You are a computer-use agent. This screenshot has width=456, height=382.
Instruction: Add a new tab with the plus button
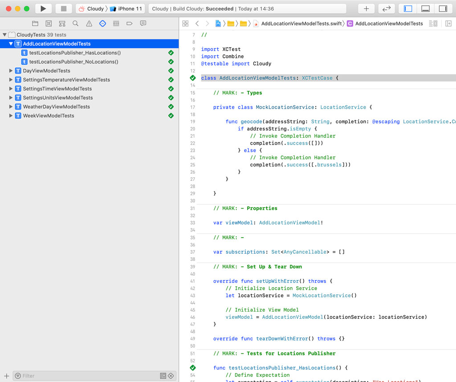pyautogui.click(x=366, y=8)
